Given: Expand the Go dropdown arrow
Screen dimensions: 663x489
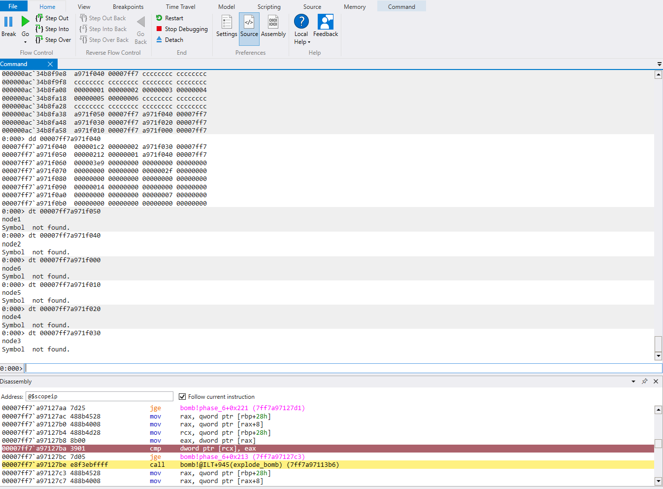Looking at the screenshot, I should click(25, 42).
